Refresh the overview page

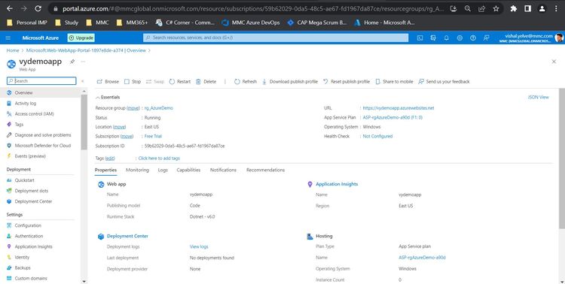click(246, 82)
